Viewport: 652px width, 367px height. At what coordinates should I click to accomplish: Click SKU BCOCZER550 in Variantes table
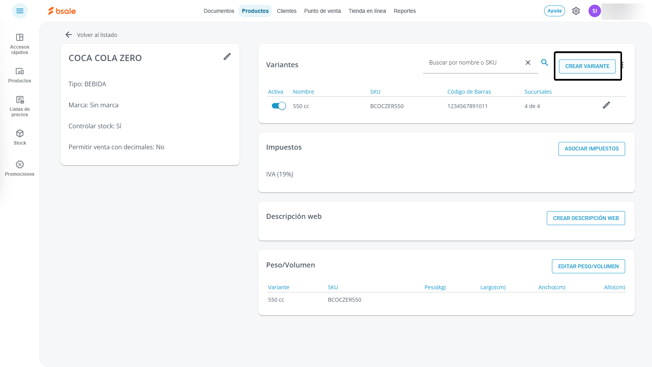(387, 106)
